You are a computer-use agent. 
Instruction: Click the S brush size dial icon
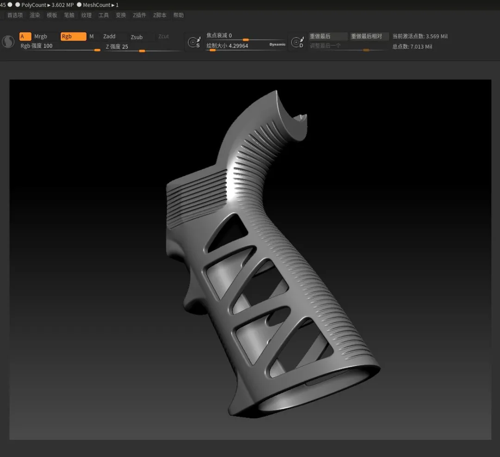[194, 43]
